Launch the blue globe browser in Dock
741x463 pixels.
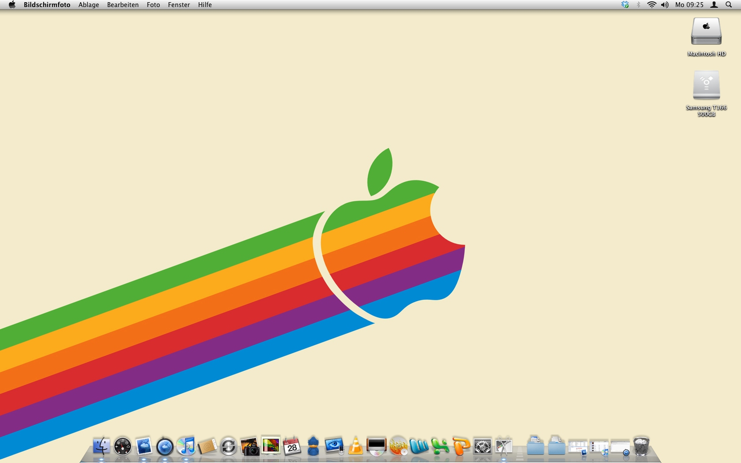pos(165,446)
